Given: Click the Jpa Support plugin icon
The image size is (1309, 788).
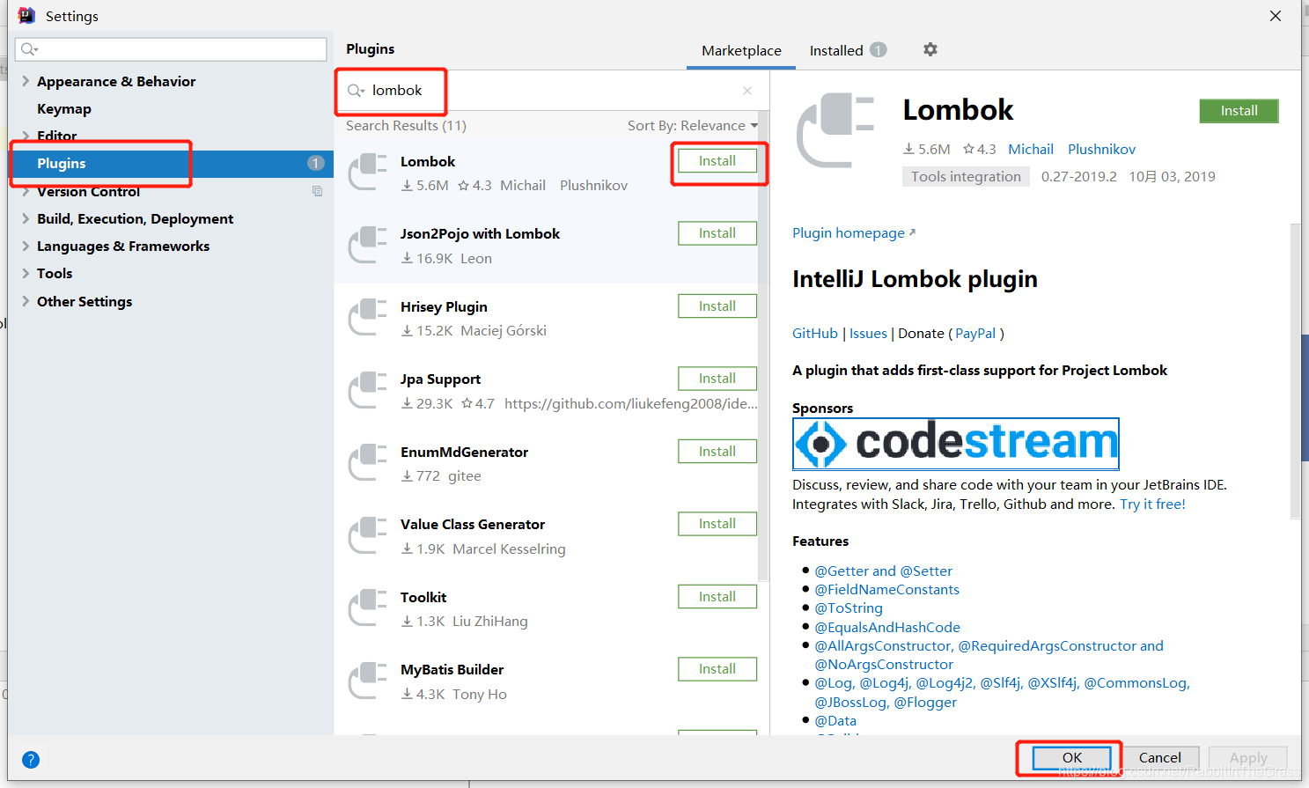Looking at the screenshot, I should coord(368,390).
